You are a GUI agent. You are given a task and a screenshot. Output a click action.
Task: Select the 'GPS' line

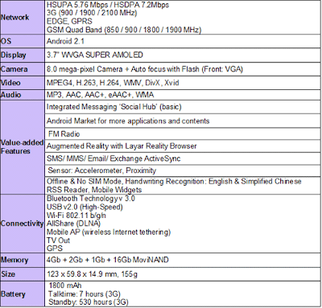point(55,248)
